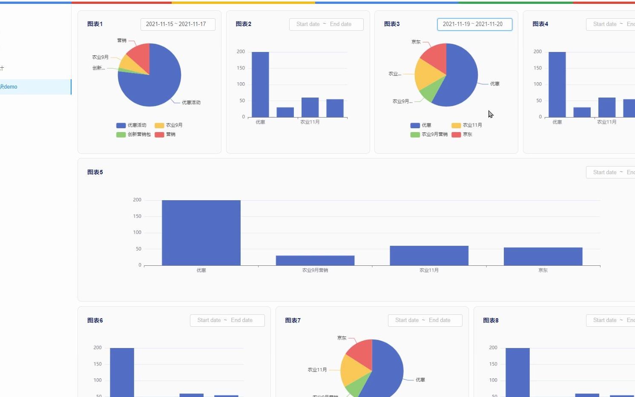This screenshot has height=397, width=635.
Task: Toggle 营销 legend in 图表1
Action: [x=165, y=135]
